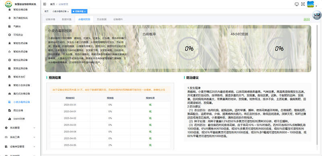
Task: Open 可视农业 from the sidebar
Action: [x=18, y=35]
